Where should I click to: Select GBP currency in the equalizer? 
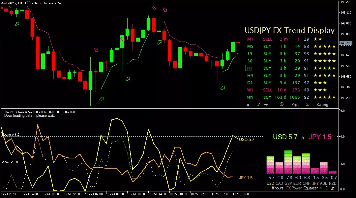[288, 183]
